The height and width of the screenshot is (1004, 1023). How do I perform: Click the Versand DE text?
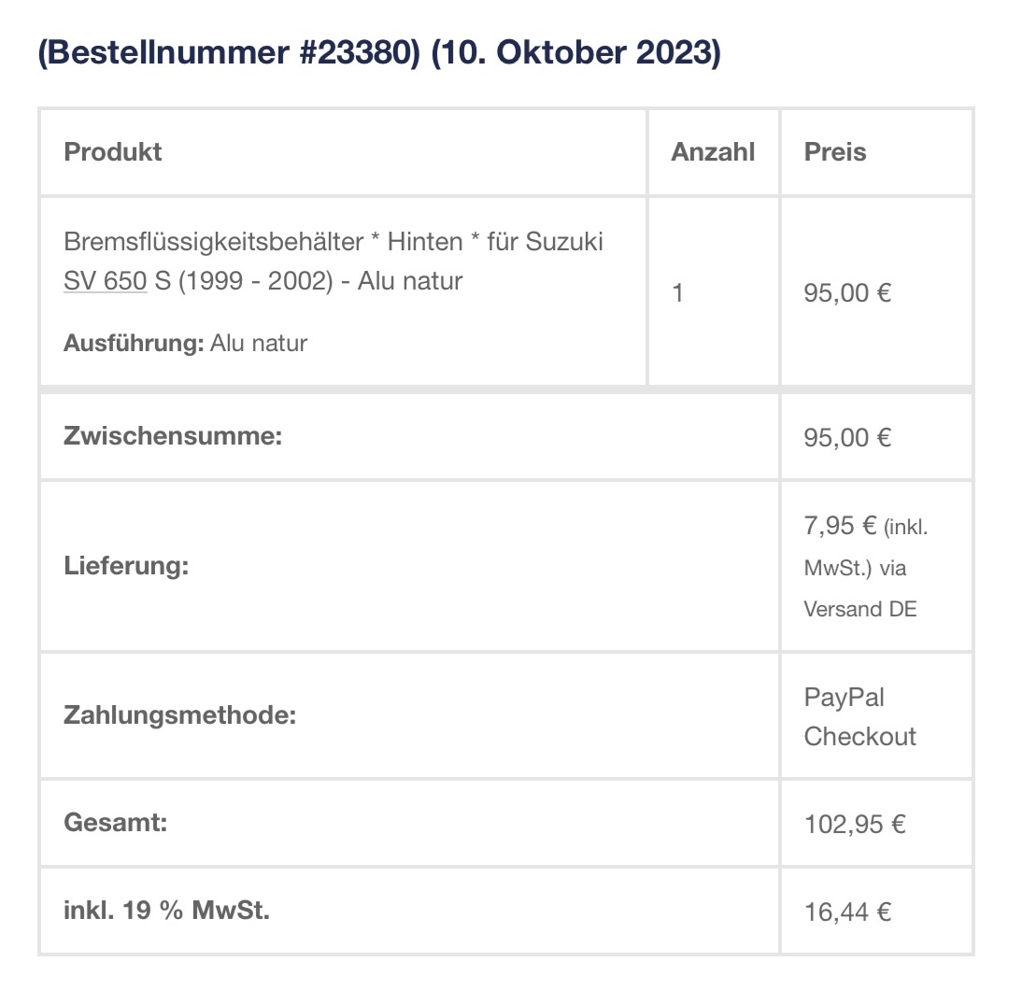[860, 609]
